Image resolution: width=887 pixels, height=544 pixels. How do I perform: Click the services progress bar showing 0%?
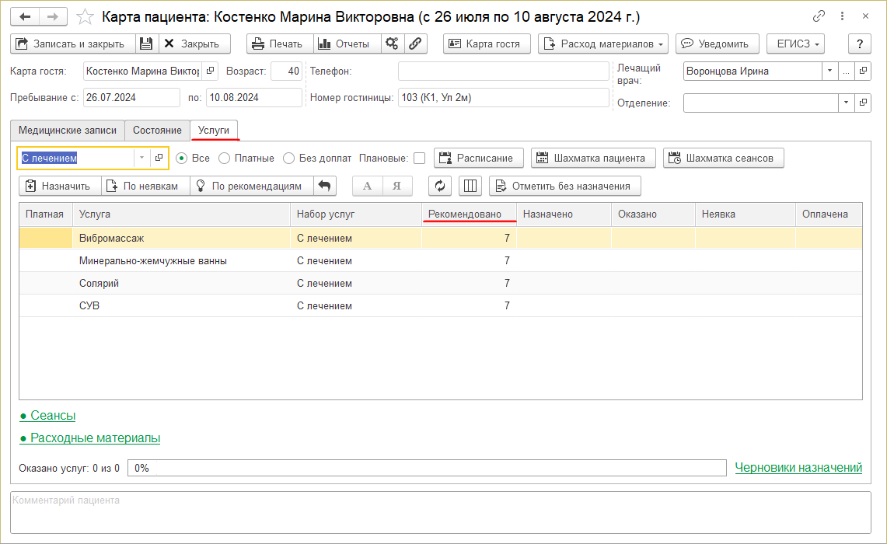tap(428, 468)
